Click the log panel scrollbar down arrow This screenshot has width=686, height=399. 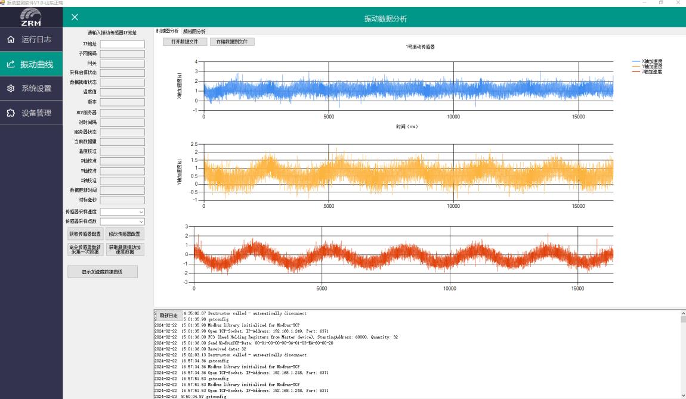[682, 395]
